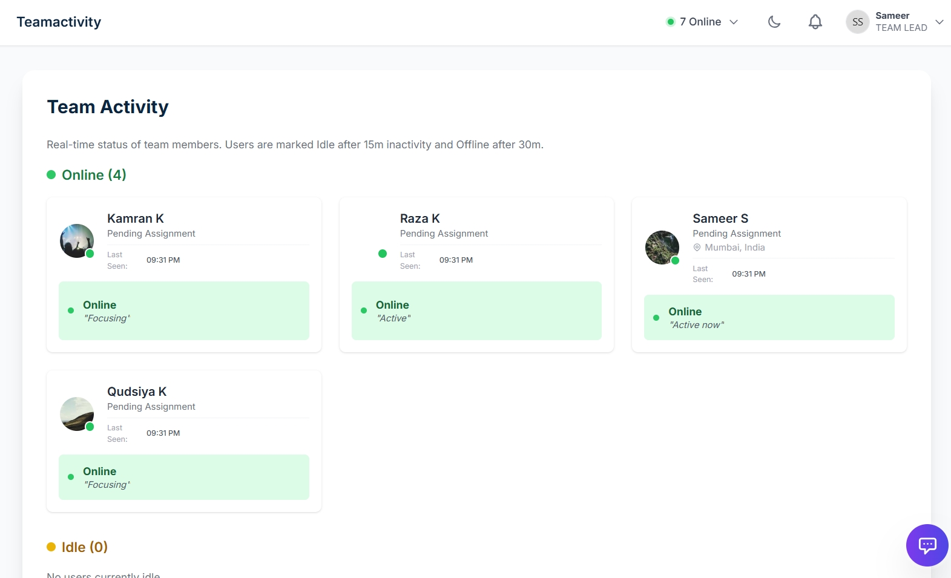
Task: Toggle dark mode moon icon
Action: click(x=774, y=22)
